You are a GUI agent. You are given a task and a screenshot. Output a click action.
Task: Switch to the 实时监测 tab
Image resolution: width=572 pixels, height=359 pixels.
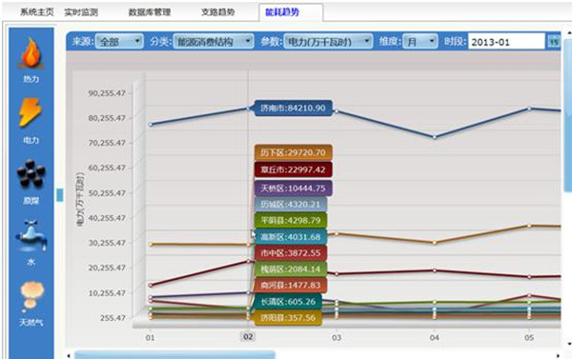(81, 12)
